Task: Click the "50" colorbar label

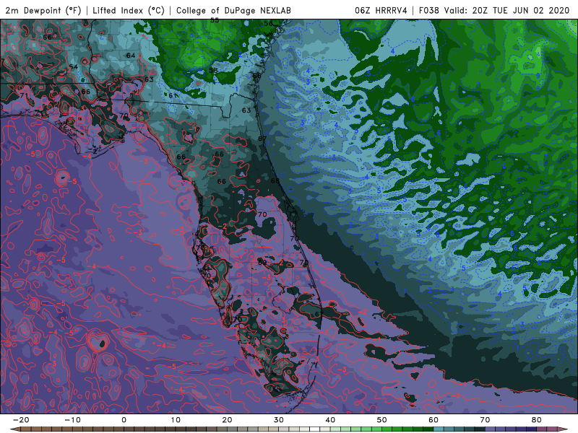Action: click(x=382, y=420)
